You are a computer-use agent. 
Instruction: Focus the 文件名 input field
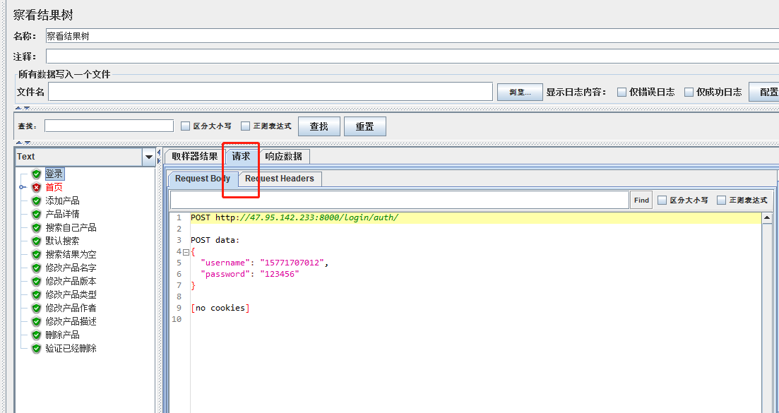pos(270,91)
